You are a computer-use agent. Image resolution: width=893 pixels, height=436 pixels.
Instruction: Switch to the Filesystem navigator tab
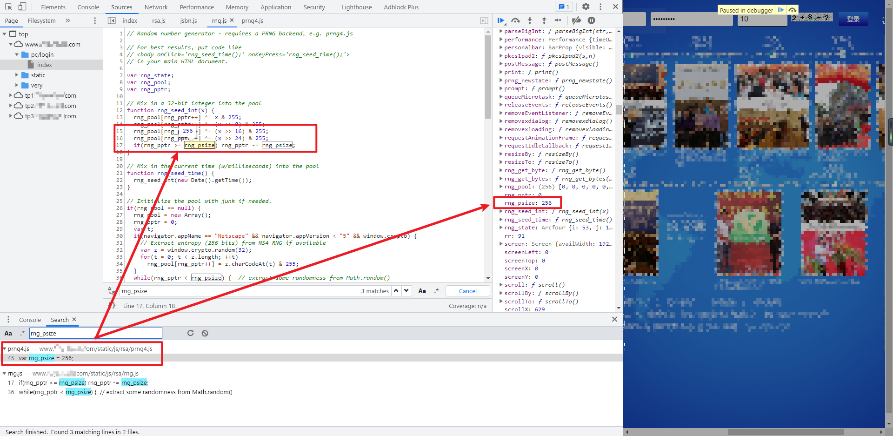(x=41, y=20)
